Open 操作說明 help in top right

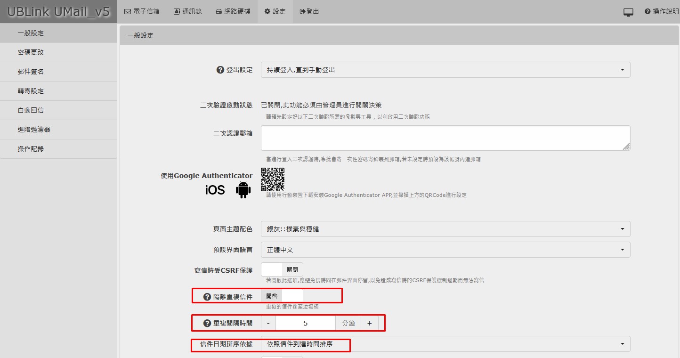662,11
